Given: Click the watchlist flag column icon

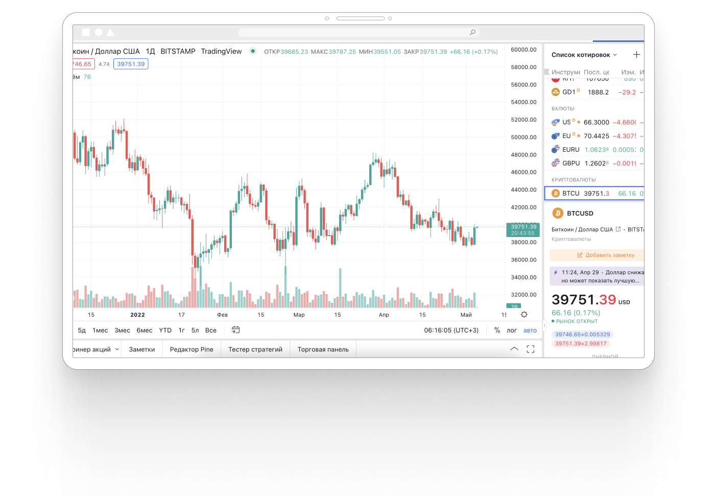Looking at the screenshot, I should [546, 72].
